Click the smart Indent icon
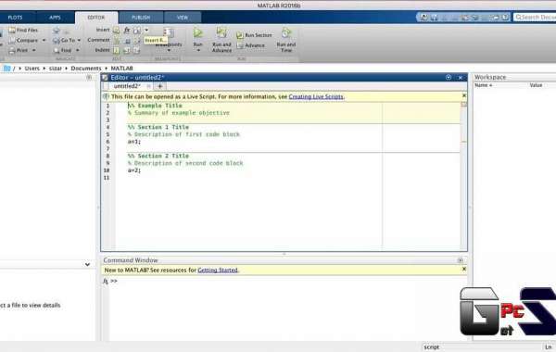Screen dimensions: 556x352 pos(117,50)
